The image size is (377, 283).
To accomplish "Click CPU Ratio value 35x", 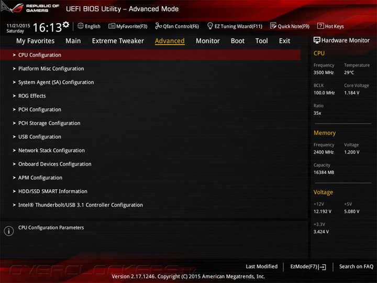I will [x=317, y=113].
